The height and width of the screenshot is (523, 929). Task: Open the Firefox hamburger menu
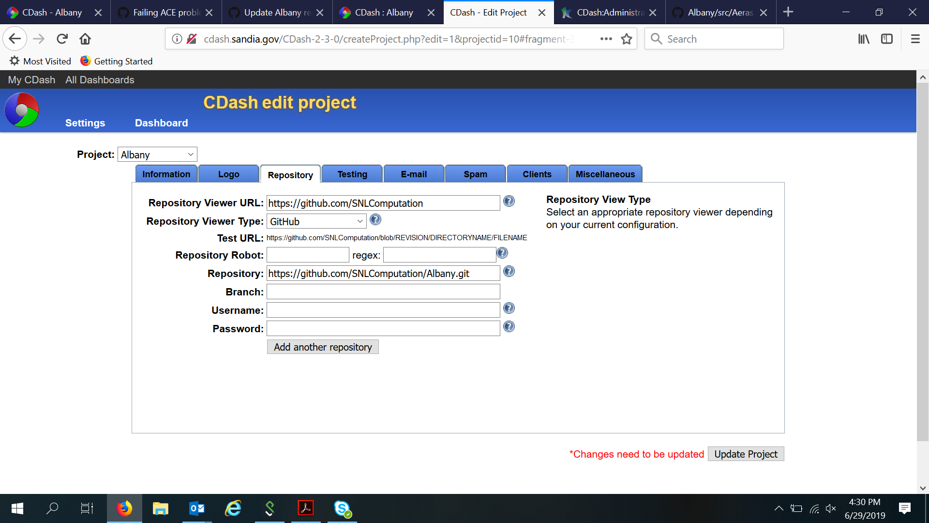pos(915,39)
